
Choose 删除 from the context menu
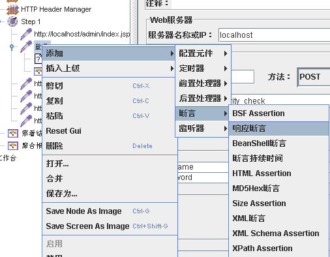click(110, 146)
